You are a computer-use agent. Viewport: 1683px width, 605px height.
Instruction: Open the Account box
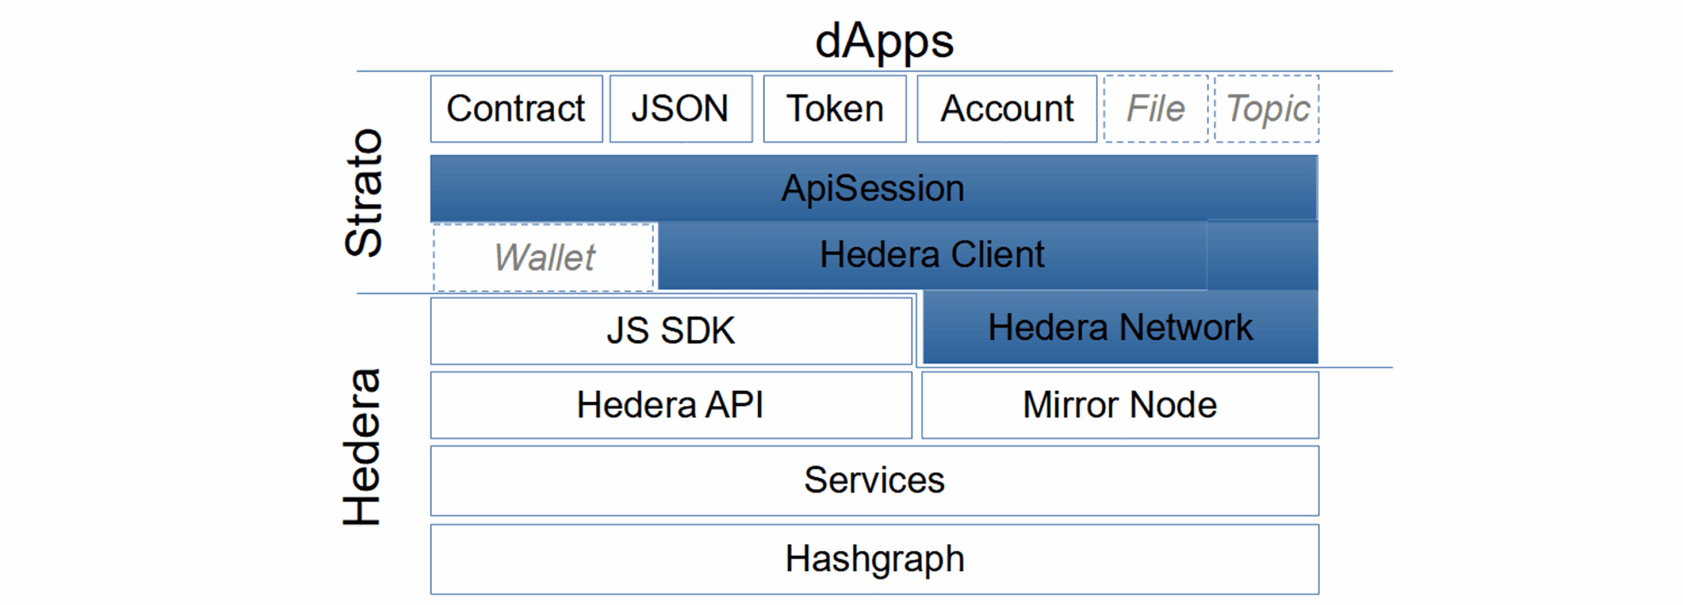tap(1007, 109)
